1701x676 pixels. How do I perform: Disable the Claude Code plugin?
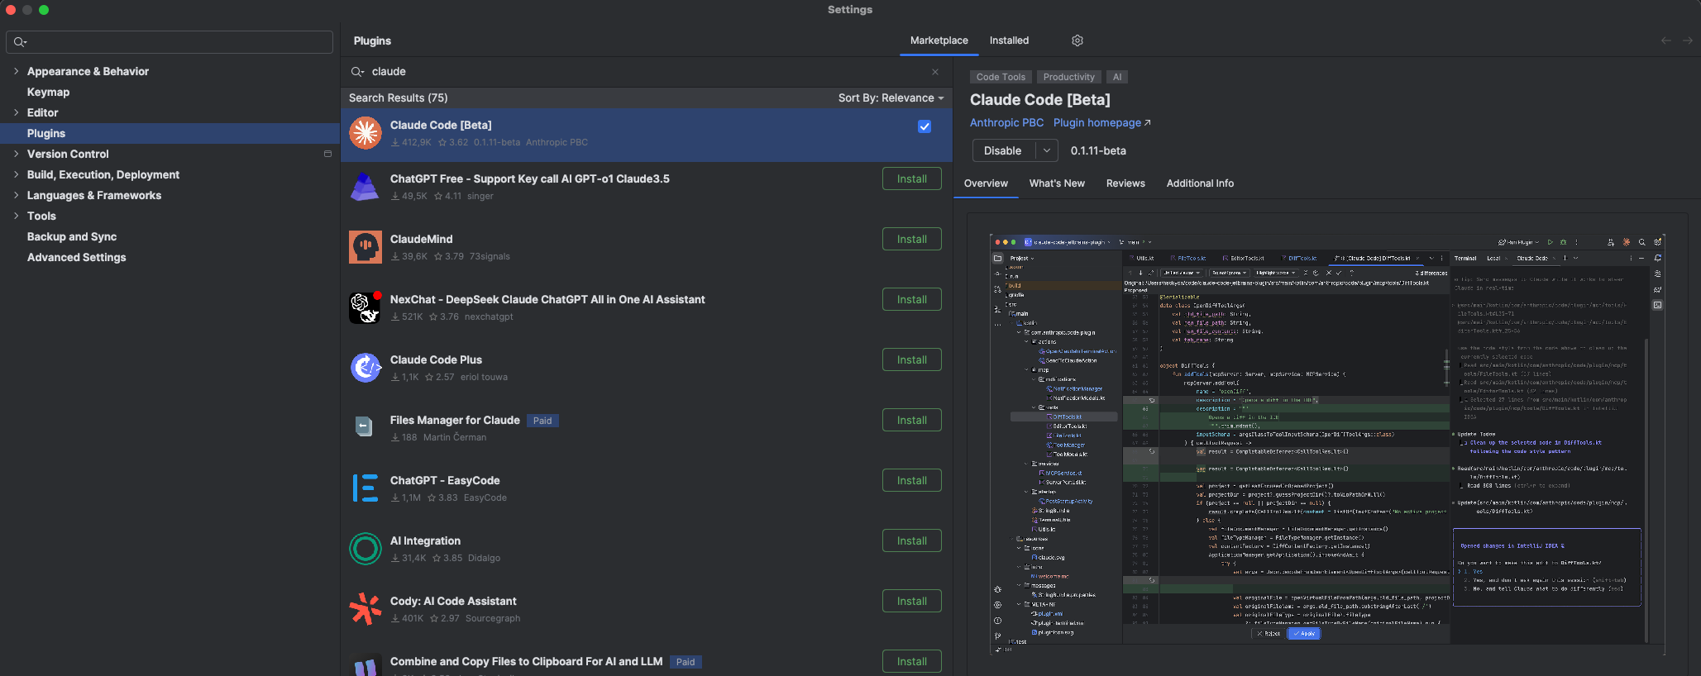(x=1003, y=150)
